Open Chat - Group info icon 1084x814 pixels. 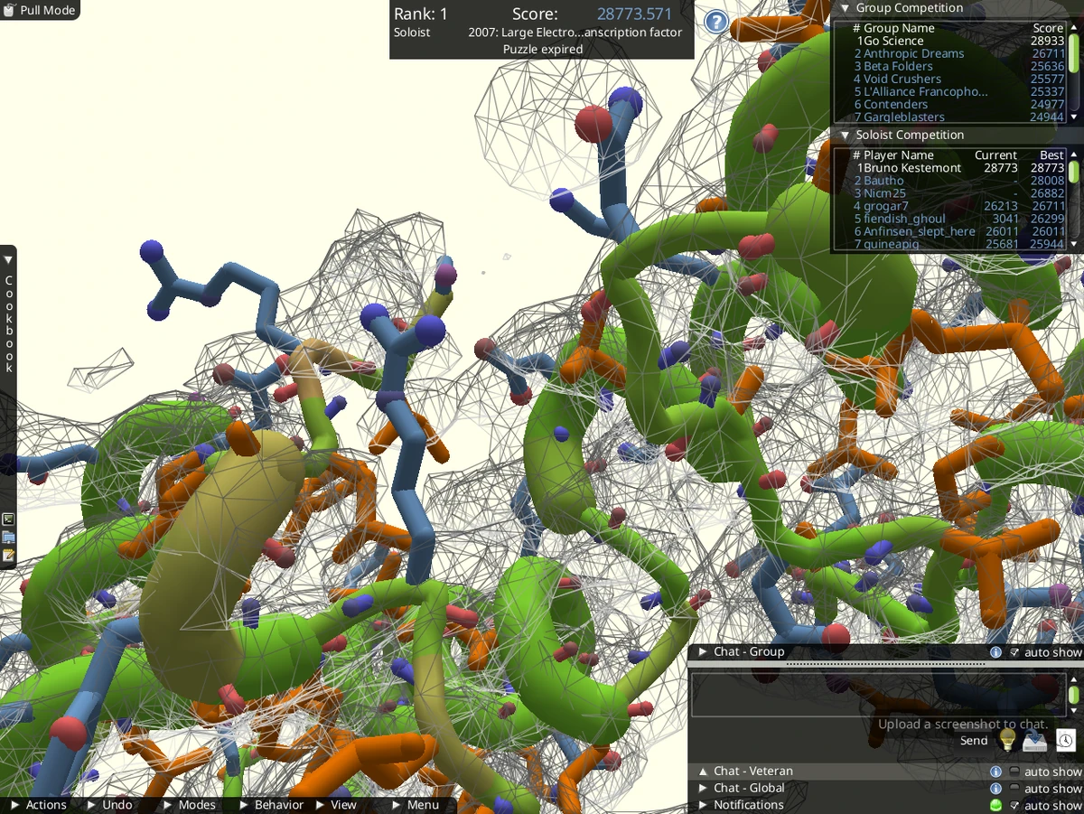(995, 651)
